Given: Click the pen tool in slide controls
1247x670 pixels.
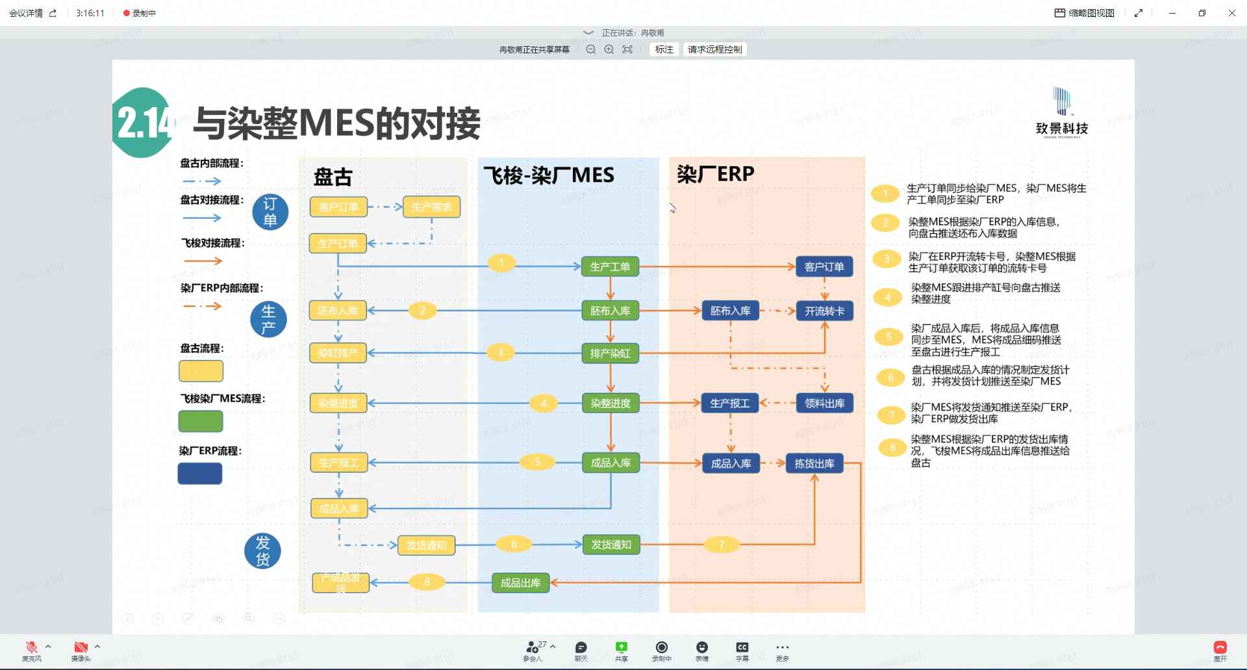Looking at the screenshot, I should (x=188, y=619).
